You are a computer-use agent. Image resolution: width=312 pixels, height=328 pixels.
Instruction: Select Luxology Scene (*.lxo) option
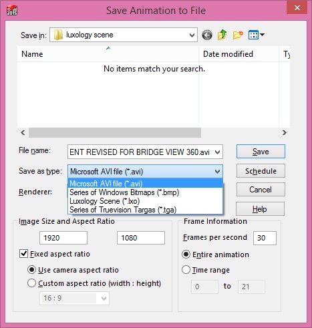coord(145,201)
